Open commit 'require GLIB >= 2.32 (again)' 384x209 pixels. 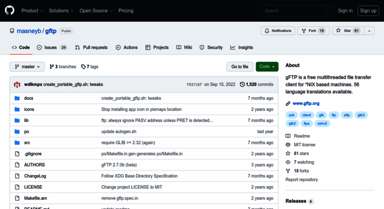(128, 143)
